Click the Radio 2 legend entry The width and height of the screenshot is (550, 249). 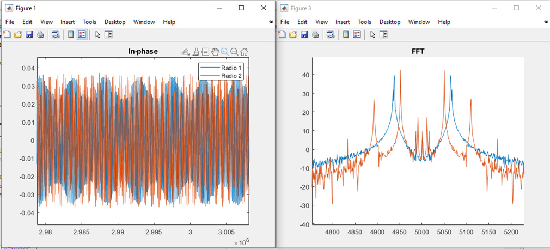click(221, 76)
